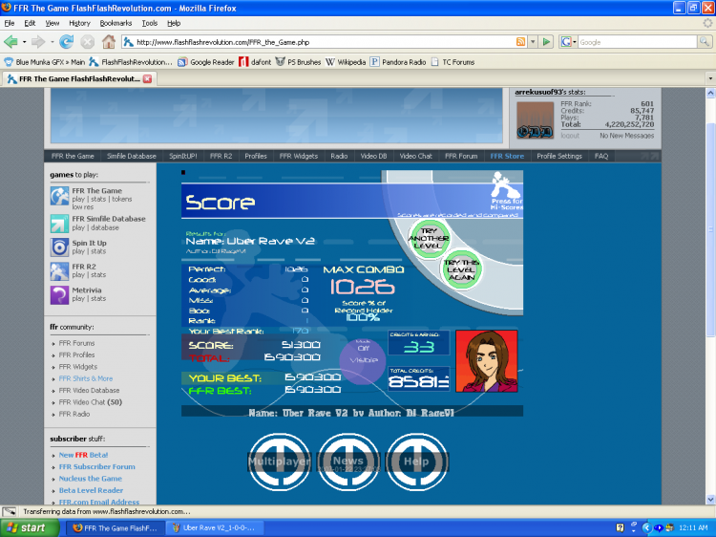Click the character portrait in the score screen

pyautogui.click(x=486, y=361)
